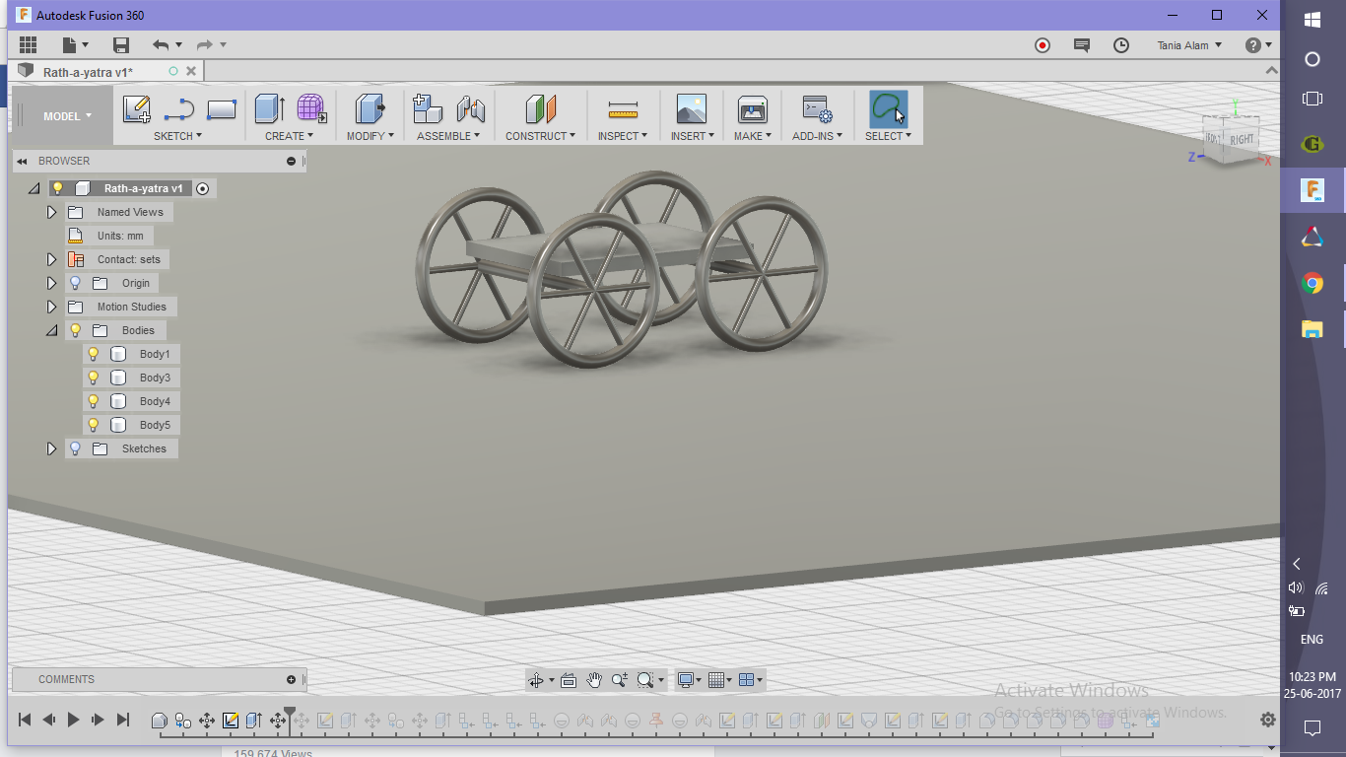Step timeline one feature forward
Viewport: 1346px width, 757px height.
click(x=98, y=720)
